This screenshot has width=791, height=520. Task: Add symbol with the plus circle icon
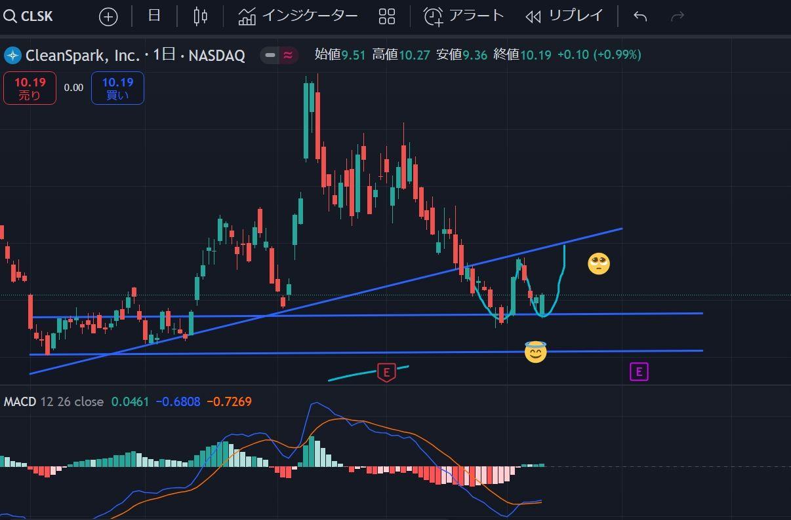(108, 16)
